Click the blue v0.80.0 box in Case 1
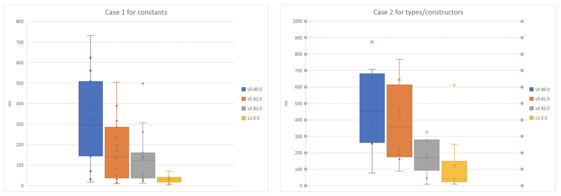Viewport: 561px width, 196px height. pyautogui.click(x=91, y=104)
